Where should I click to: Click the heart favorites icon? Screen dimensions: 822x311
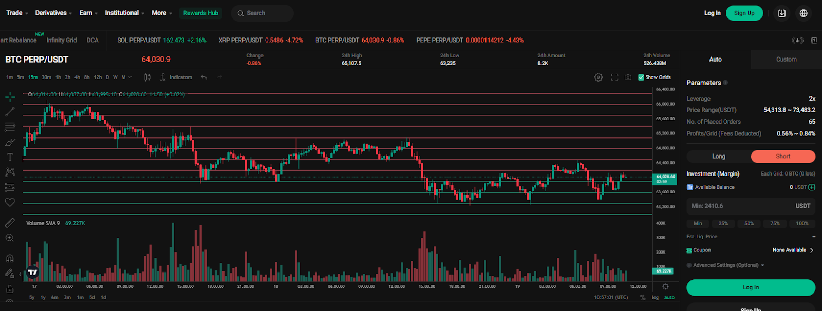[x=10, y=202]
